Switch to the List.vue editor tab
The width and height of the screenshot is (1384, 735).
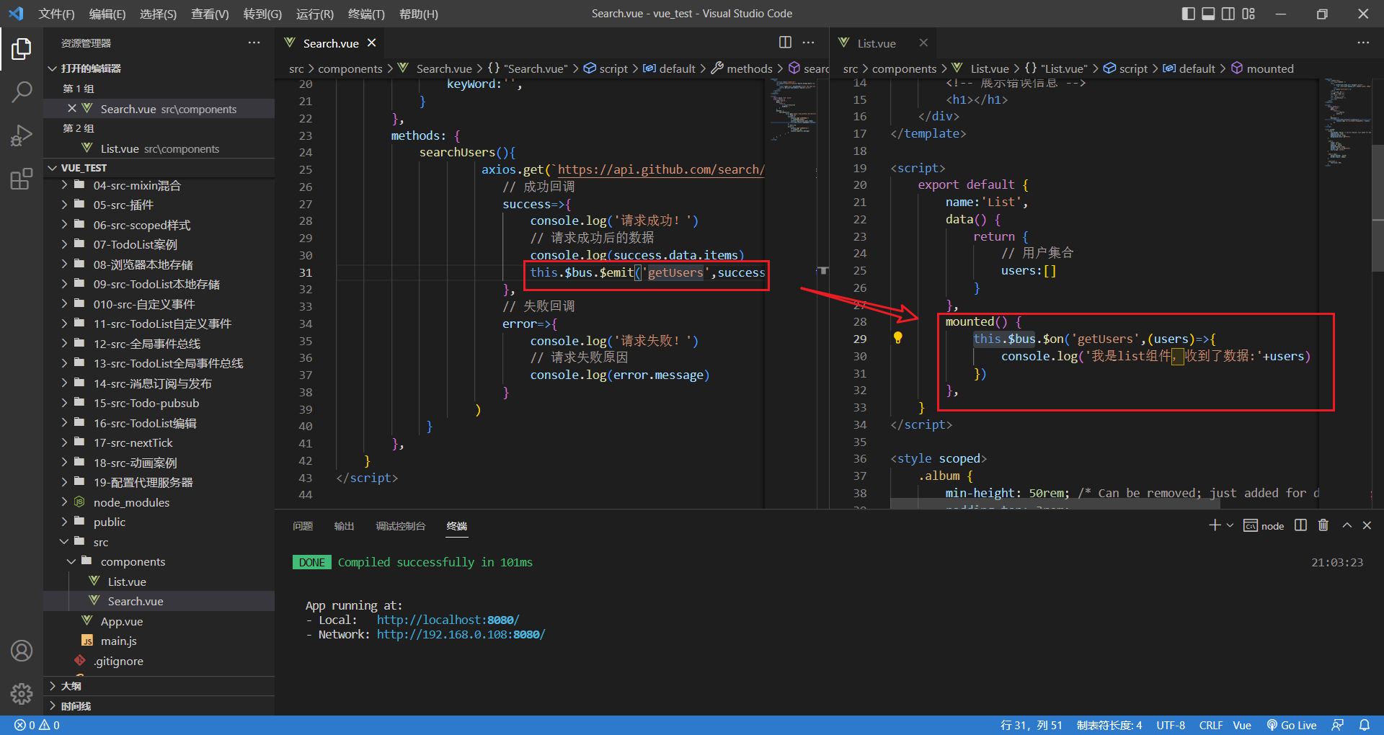pos(876,43)
